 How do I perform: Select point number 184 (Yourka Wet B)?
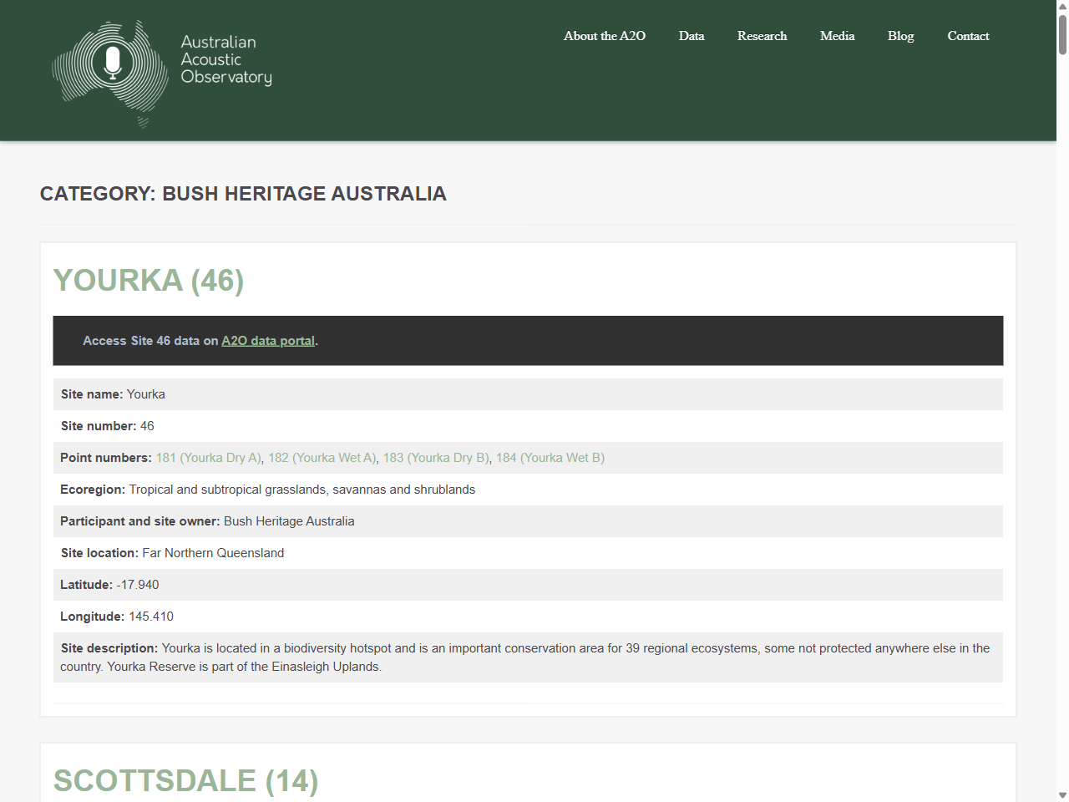(x=550, y=458)
